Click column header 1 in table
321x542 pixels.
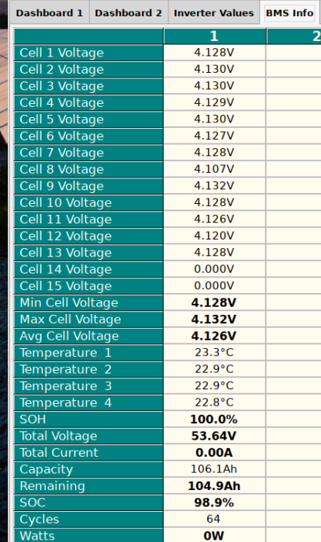pos(214,36)
